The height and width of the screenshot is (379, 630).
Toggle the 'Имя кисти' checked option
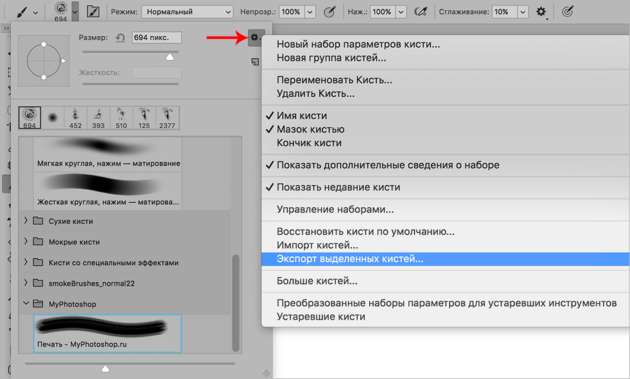coord(302,116)
